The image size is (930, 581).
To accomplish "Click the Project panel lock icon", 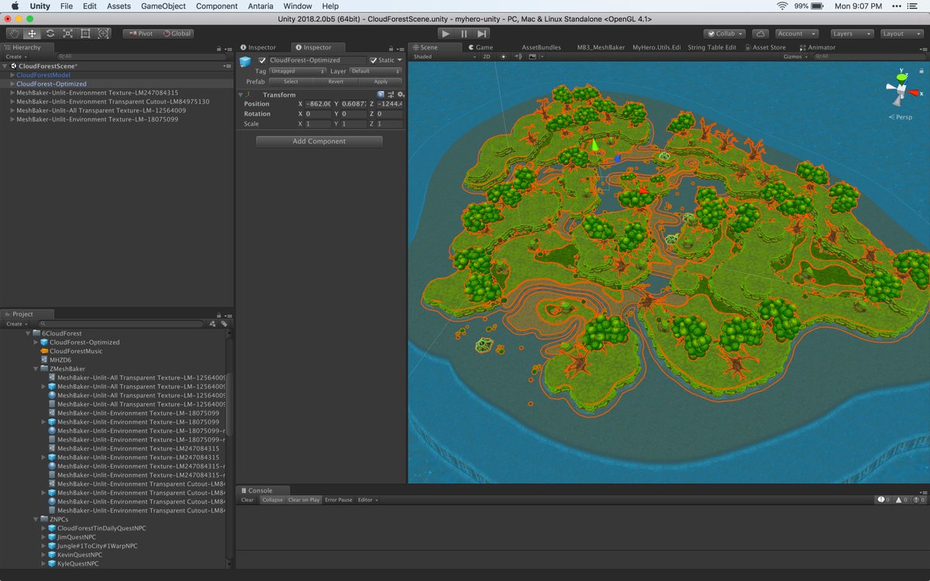I will (x=220, y=314).
